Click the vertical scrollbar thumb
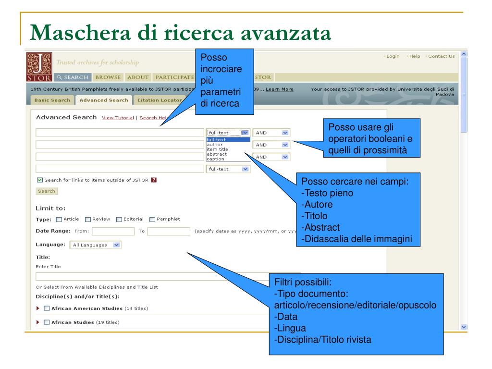492x369 pixels. [464, 95]
